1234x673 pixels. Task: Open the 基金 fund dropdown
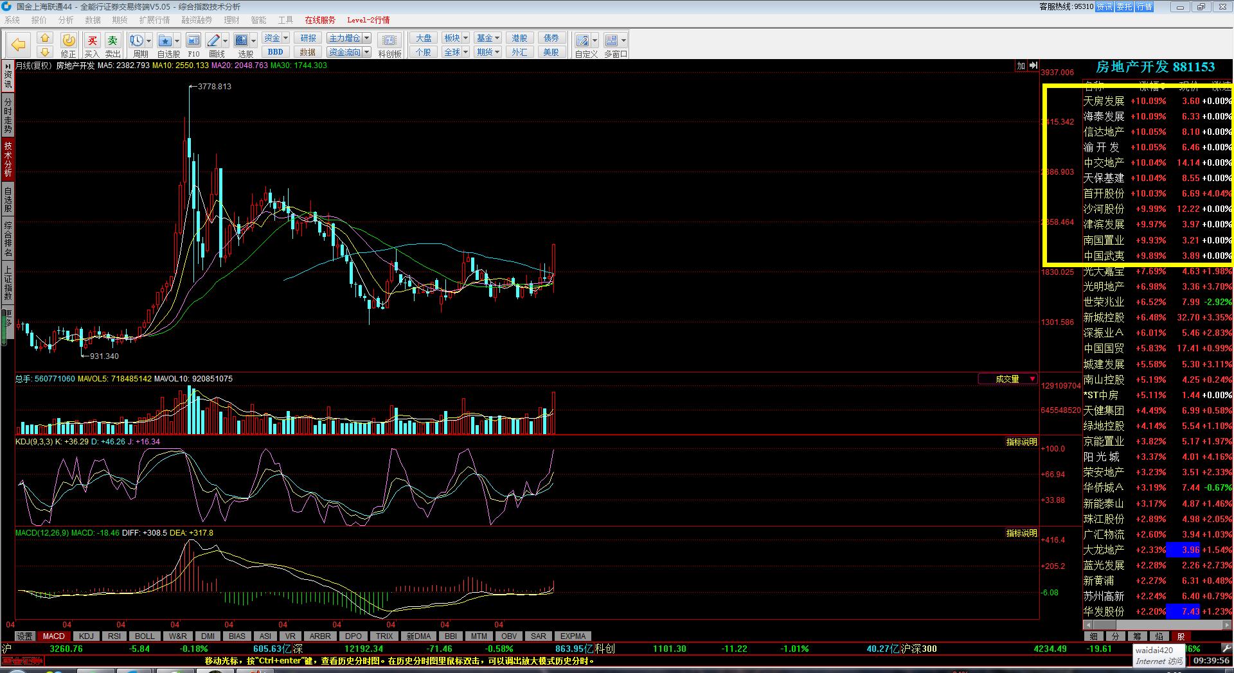coord(488,38)
